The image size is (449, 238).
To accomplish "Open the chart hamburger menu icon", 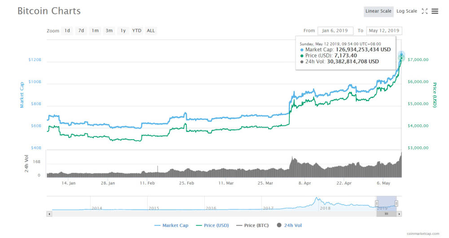I will (435, 11).
